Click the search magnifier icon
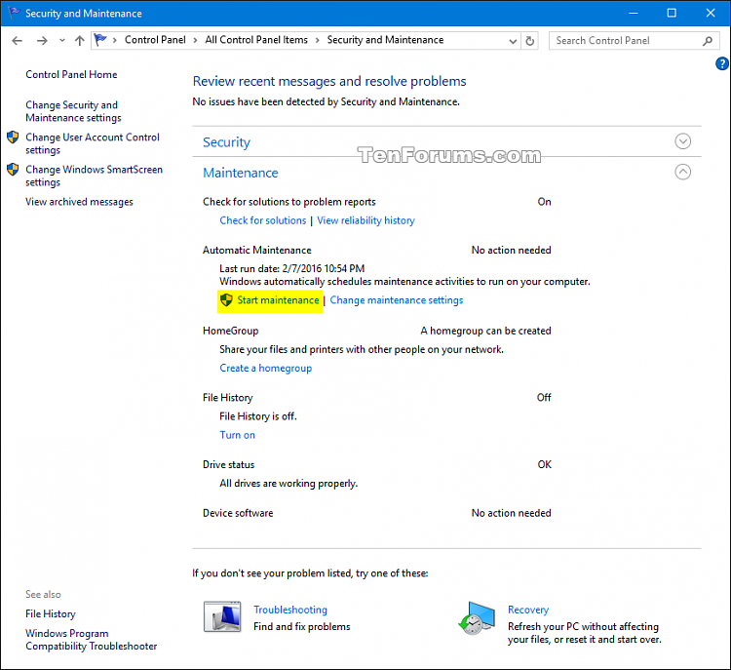 point(708,41)
